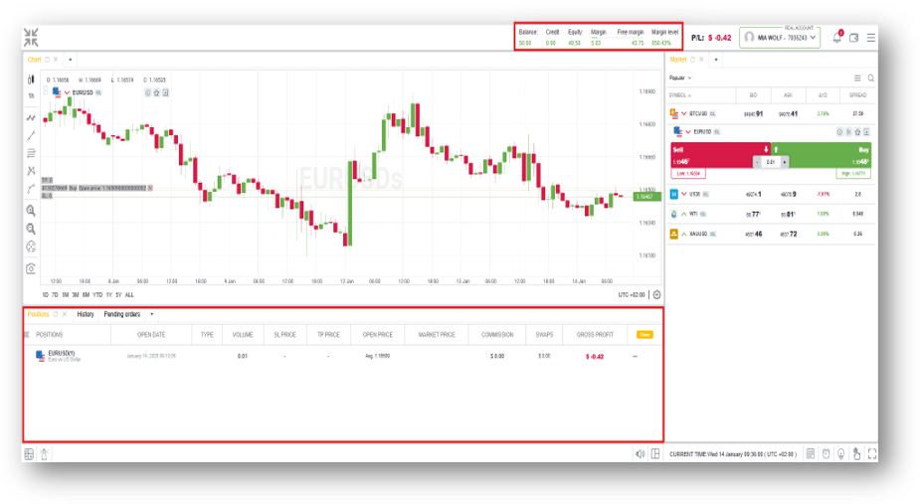Select the zoom in tool on chart
Viewport: 920px width, 504px height.
[31, 210]
